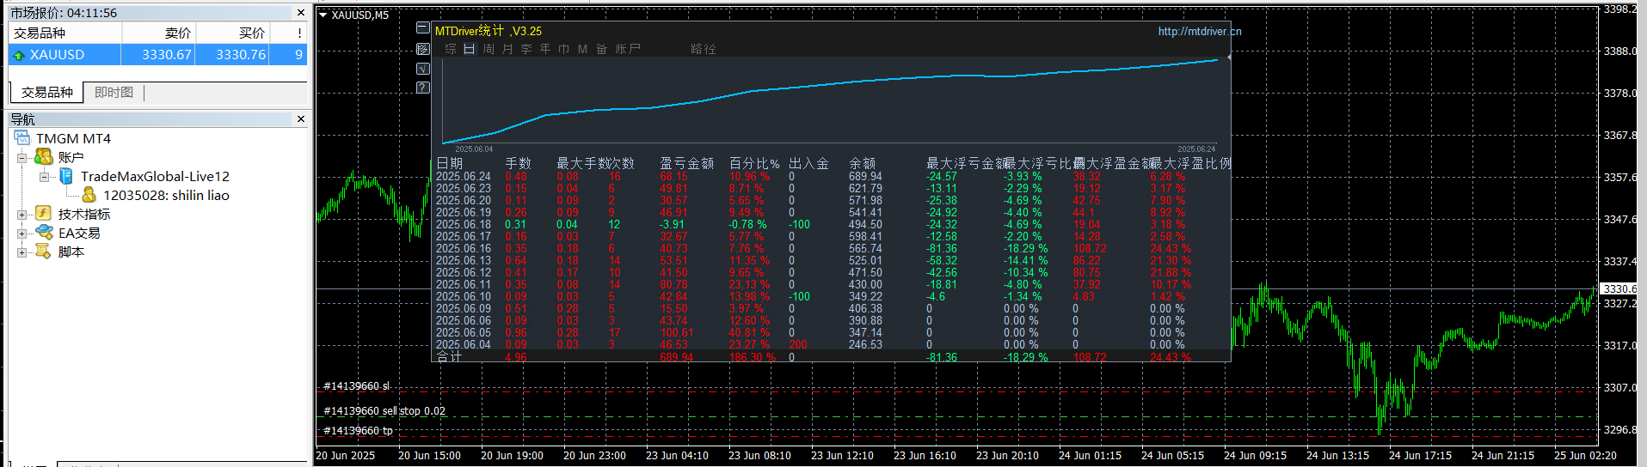
Task: Click the 卖价 column header
Action: (159, 33)
